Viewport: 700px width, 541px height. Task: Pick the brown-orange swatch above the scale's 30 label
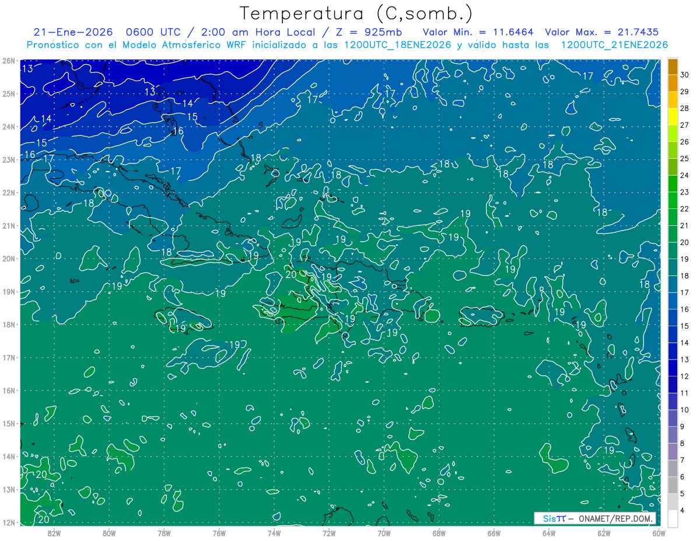(673, 67)
